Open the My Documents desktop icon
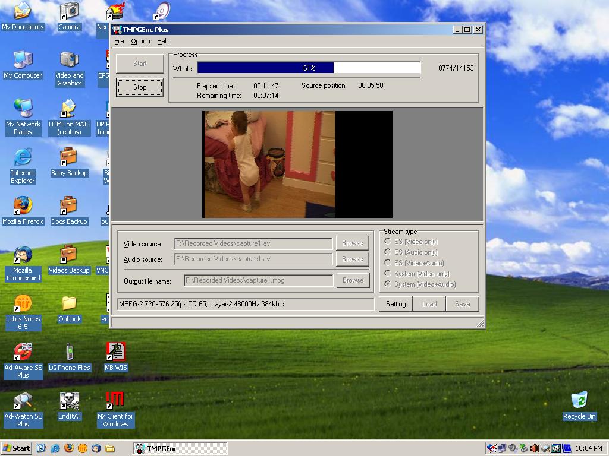This screenshot has height=456, width=609. [23, 16]
